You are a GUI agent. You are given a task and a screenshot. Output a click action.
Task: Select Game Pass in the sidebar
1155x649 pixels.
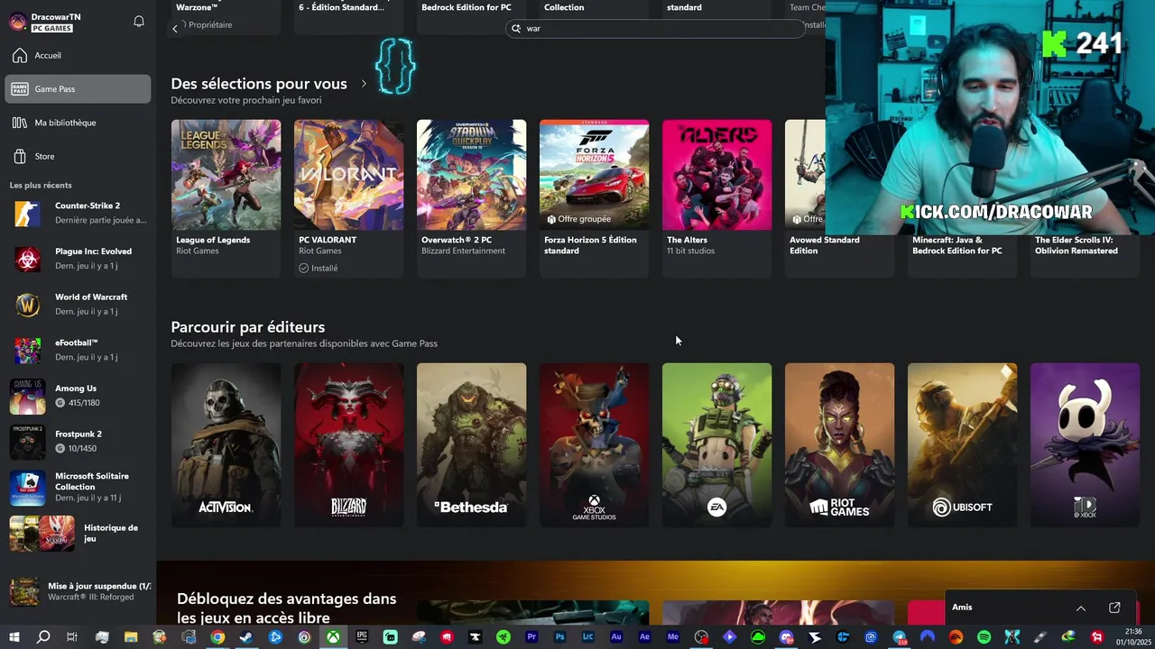(x=78, y=88)
